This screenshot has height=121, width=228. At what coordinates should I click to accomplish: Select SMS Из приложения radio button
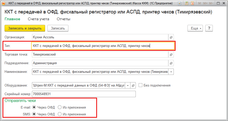60,114
